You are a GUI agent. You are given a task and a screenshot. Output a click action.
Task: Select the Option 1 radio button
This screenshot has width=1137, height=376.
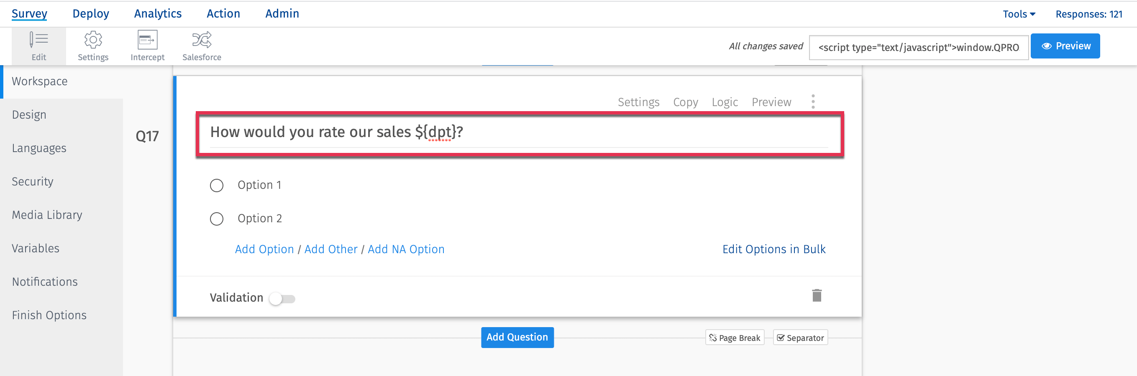click(x=217, y=185)
